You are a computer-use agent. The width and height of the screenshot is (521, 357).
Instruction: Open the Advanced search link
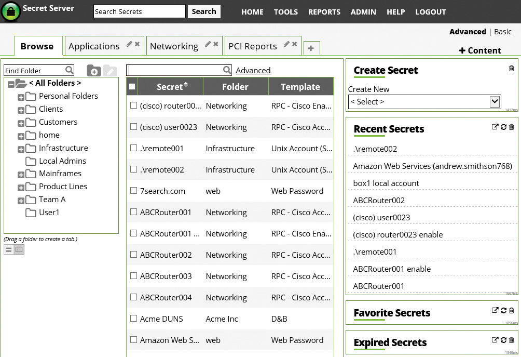(x=253, y=70)
